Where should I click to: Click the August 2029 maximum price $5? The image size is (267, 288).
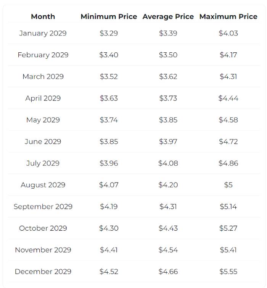pyautogui.click(x=228, y=185)
